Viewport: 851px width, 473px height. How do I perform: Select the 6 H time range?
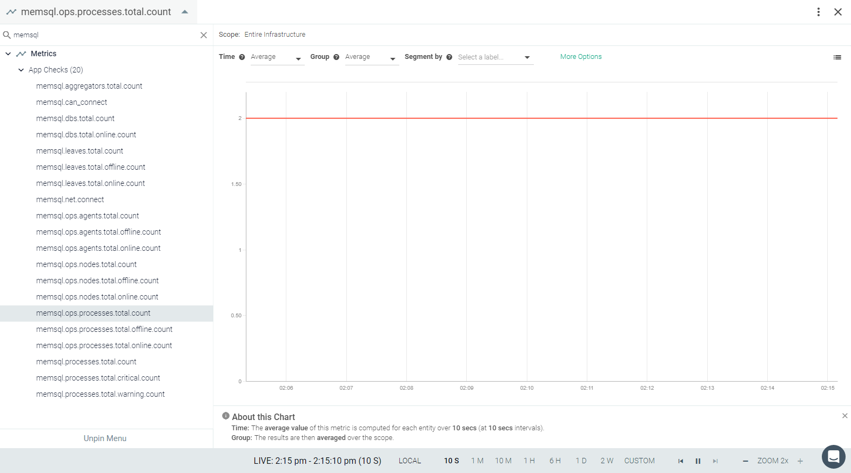pos(555,461)
